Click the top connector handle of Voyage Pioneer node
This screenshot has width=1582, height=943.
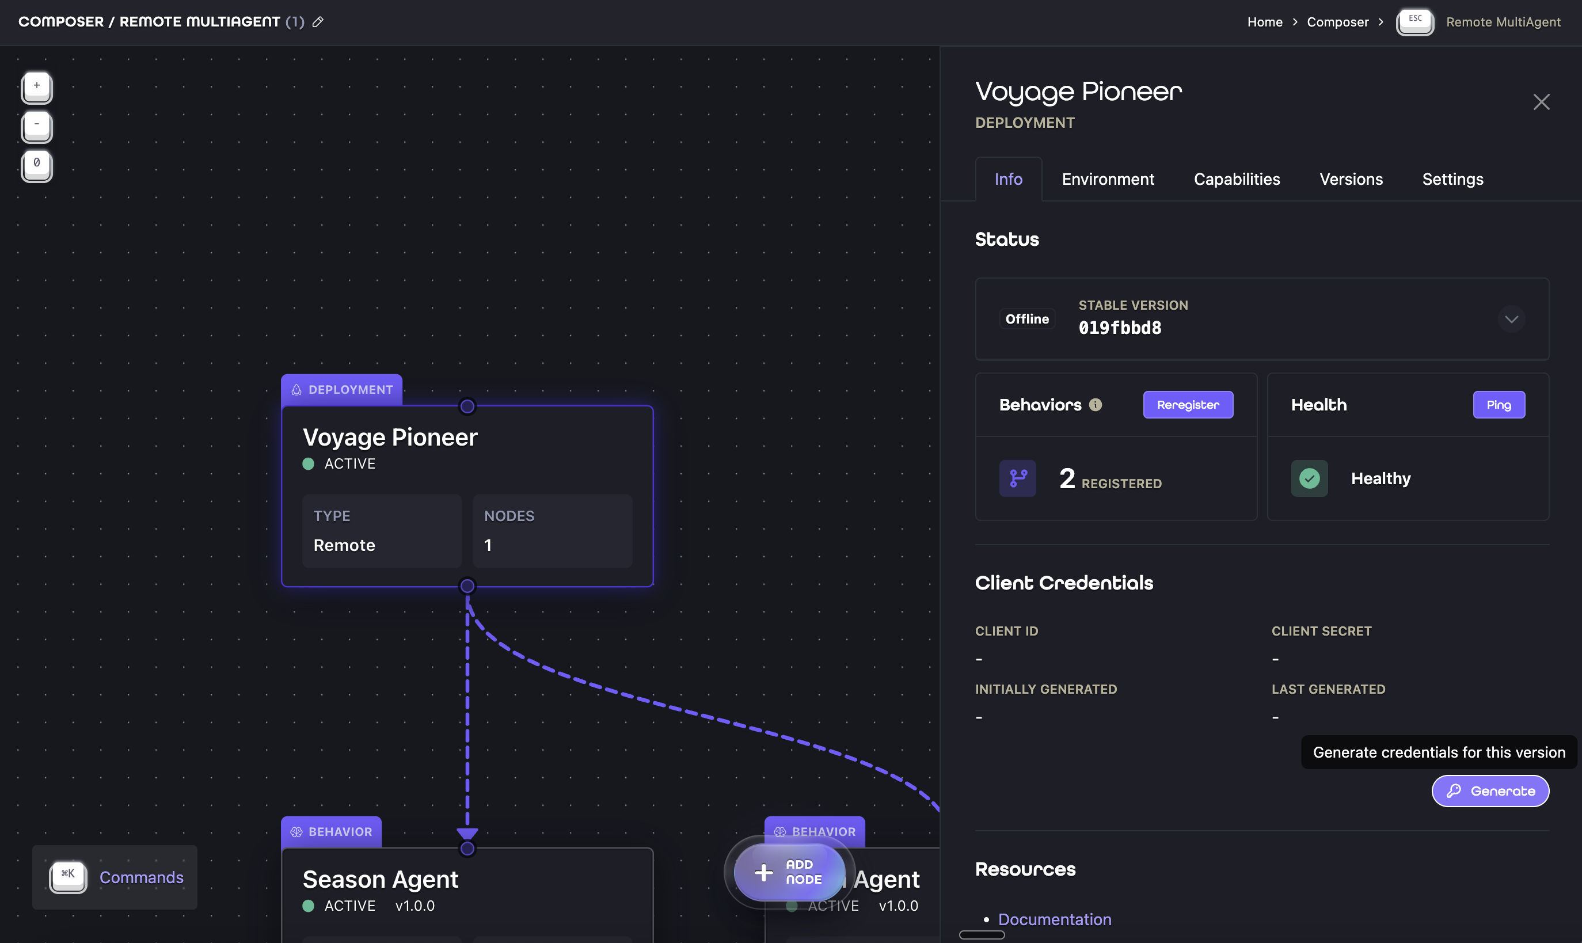(467, 406)
